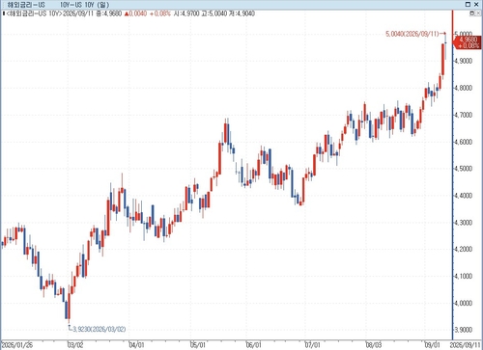This screenshot has height=350, width=483.
Task: Click the 06/01 x-axis date label
Action: pyautogui.click(x=254, y=345)
